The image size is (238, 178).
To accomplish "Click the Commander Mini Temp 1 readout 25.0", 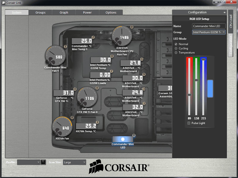I will (82, 41).
